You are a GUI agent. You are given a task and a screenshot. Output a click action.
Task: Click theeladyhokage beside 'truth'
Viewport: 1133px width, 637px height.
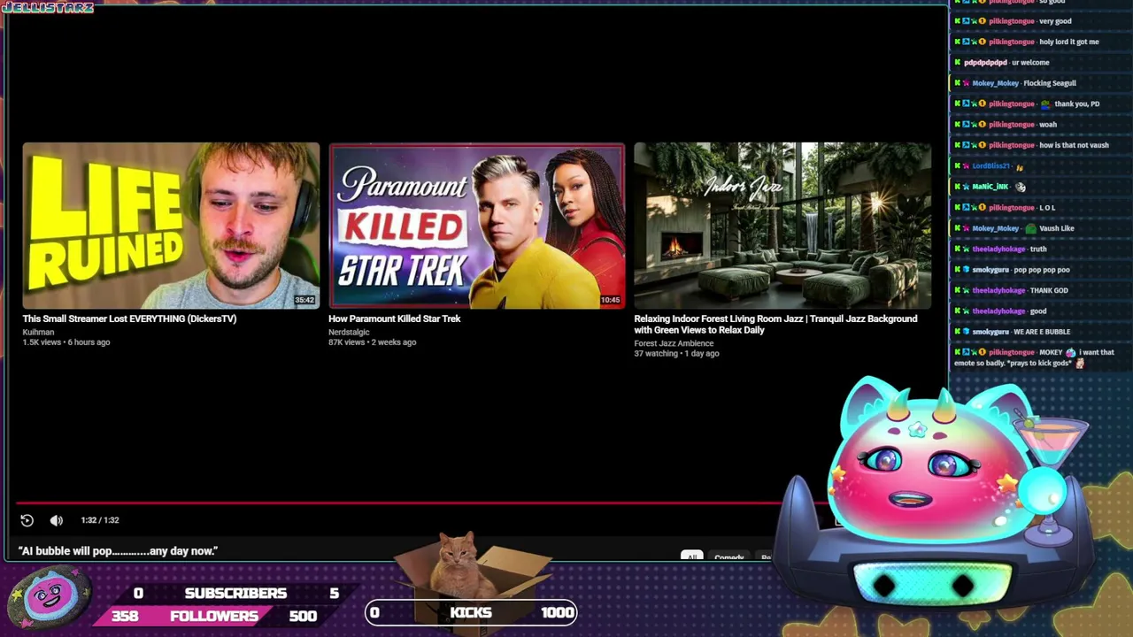[x=998, y=249]
